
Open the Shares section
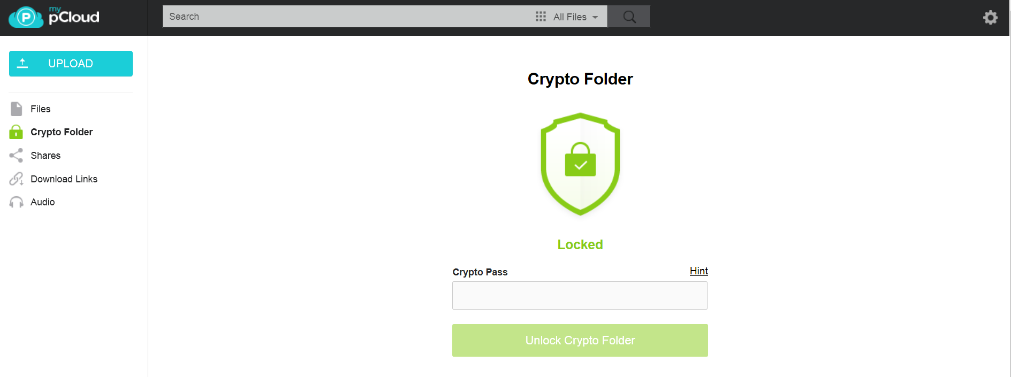(45, 156)
